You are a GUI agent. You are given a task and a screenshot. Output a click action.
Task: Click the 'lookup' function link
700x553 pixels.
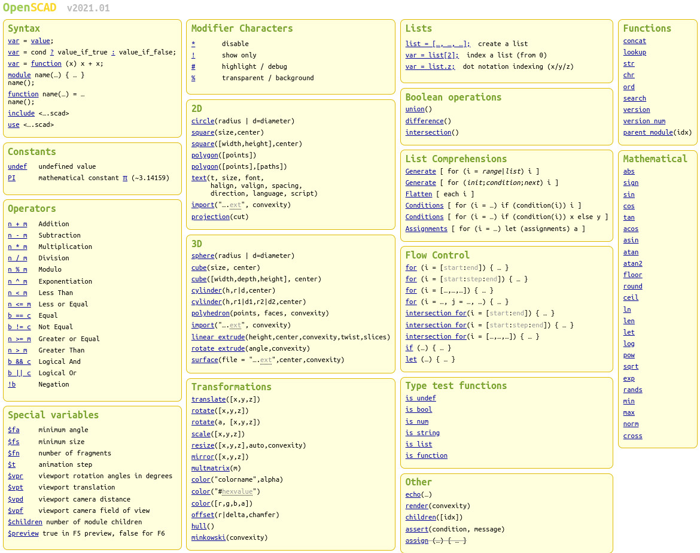[x=634, y=52]
